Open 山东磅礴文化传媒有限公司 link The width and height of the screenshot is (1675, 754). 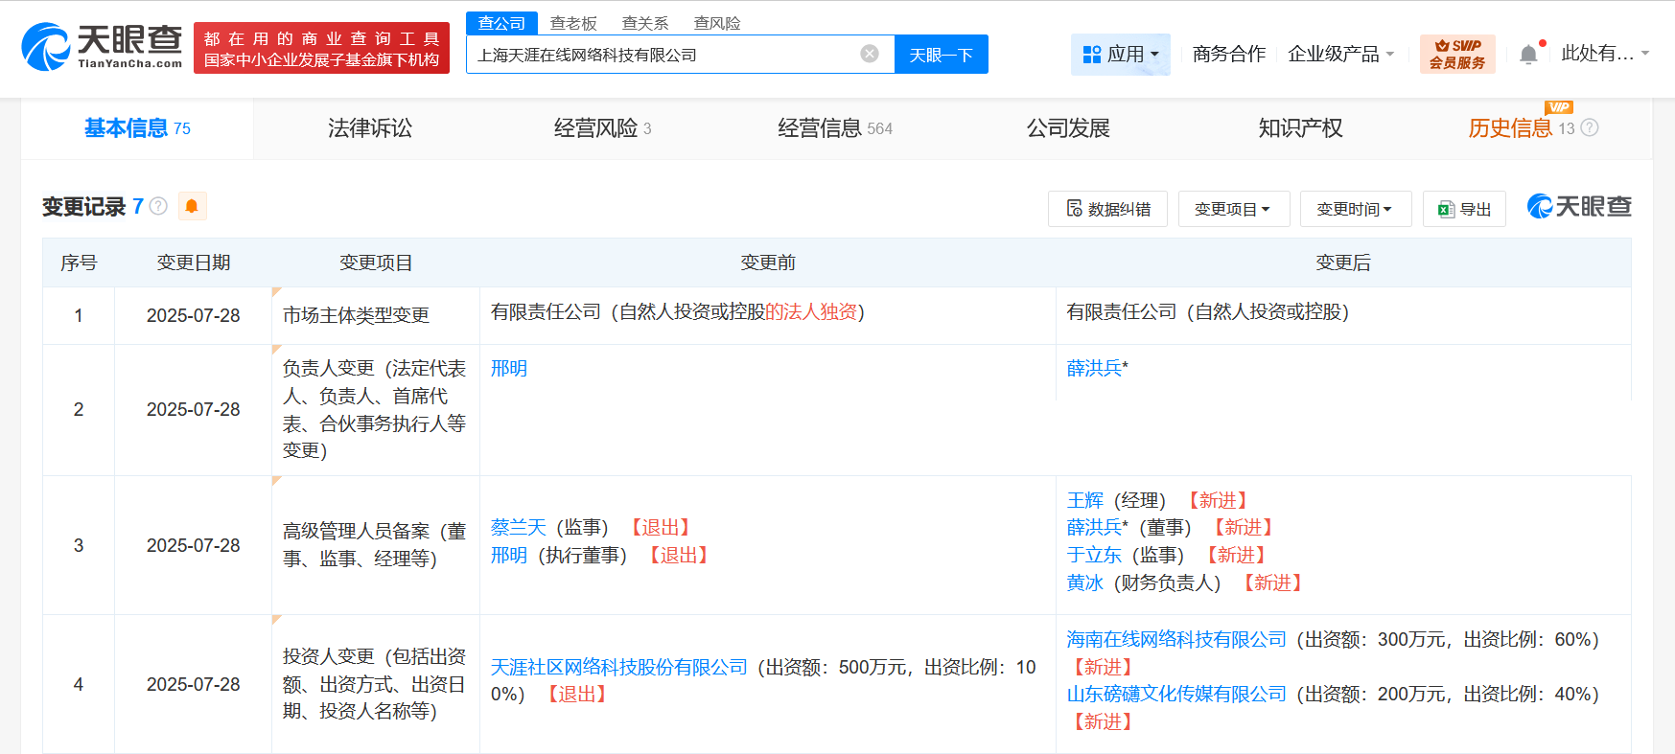coord(1176,694)
